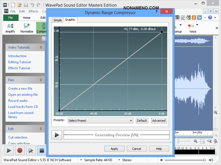The image size is (221, 165).
Task: Open the Sample Rate dropdown in status bar
Action: click(x=81, y=160)
